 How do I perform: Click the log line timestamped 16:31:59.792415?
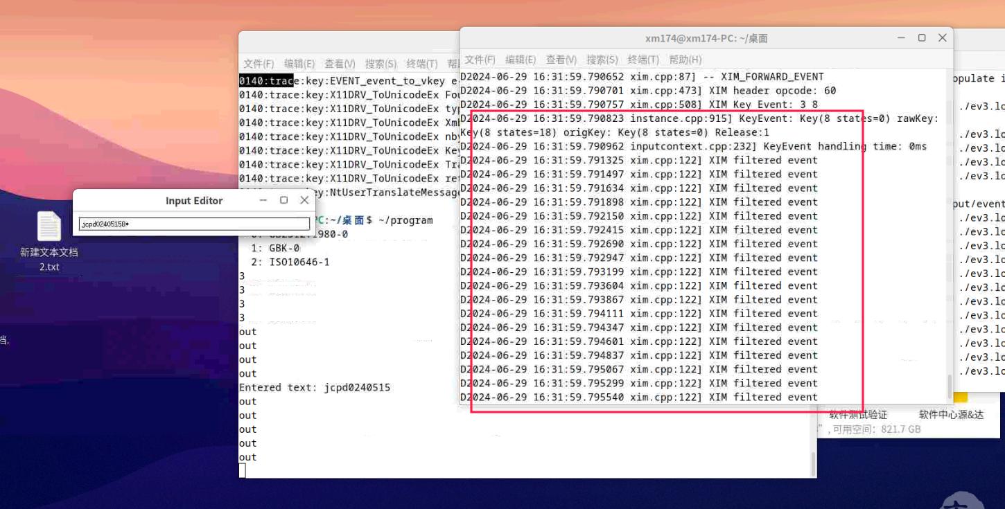pyautogui.click(x=639, y=230)
